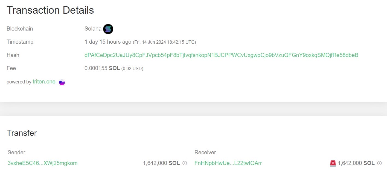Click the Transfer section heading

[22, 133]
